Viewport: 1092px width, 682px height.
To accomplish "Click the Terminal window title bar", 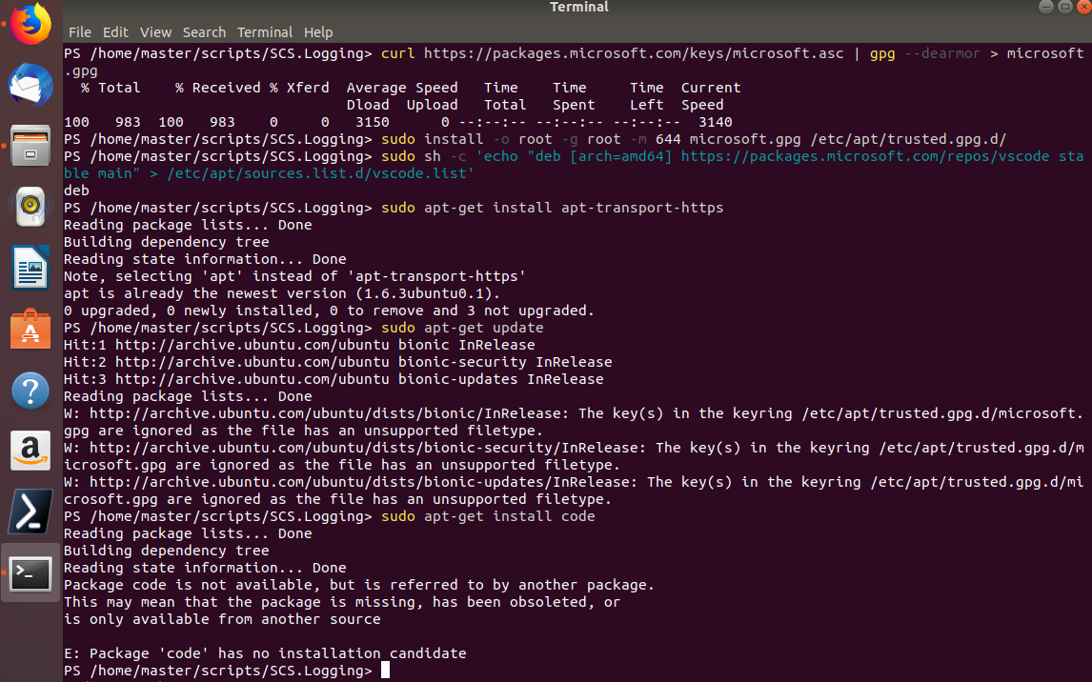I will [x=579, y=7].
